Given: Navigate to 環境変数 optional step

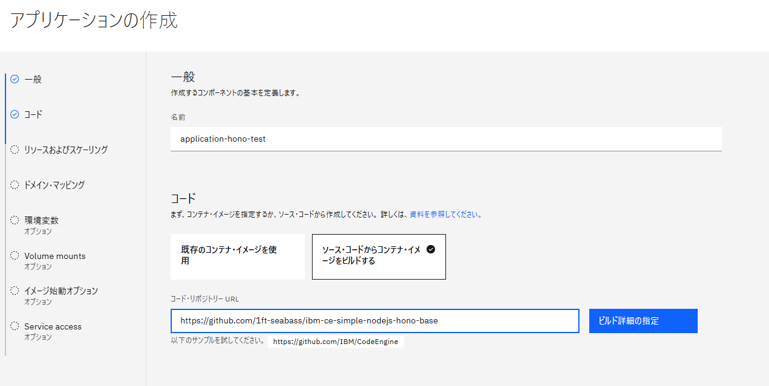Looking at the screenshot, I should click(41, 221).
